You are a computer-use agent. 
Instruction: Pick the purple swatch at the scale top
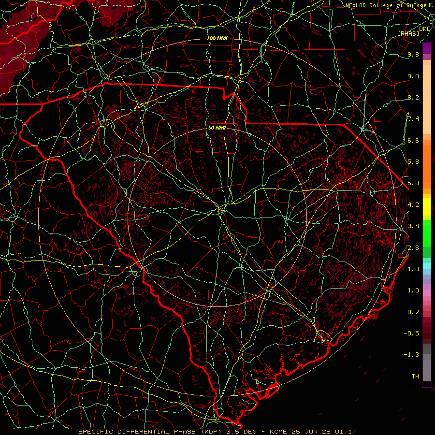point(427,48)
